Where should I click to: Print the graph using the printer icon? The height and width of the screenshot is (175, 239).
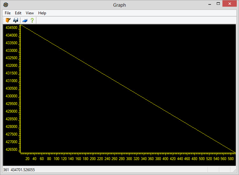coord(25,20)
